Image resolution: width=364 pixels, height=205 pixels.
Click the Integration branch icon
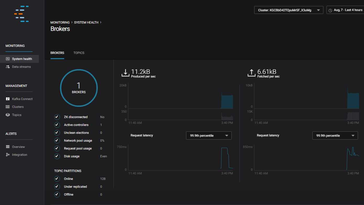(8, 155)
